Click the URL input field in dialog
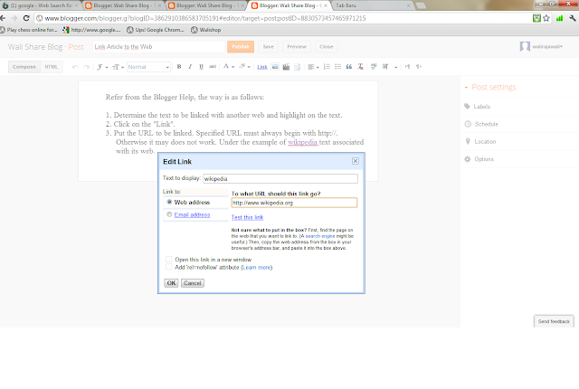 click(x=294, y=203)
